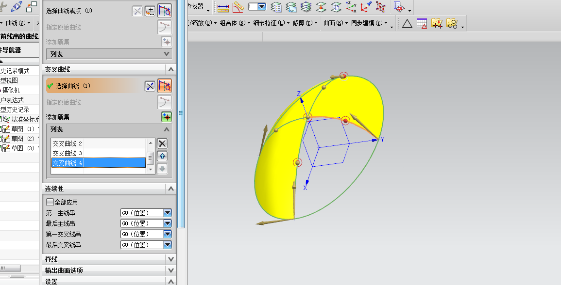The height and width of the screenshot is (285, 561).
Task: Open the 曲面(R) menu
Action: point(332,23)
